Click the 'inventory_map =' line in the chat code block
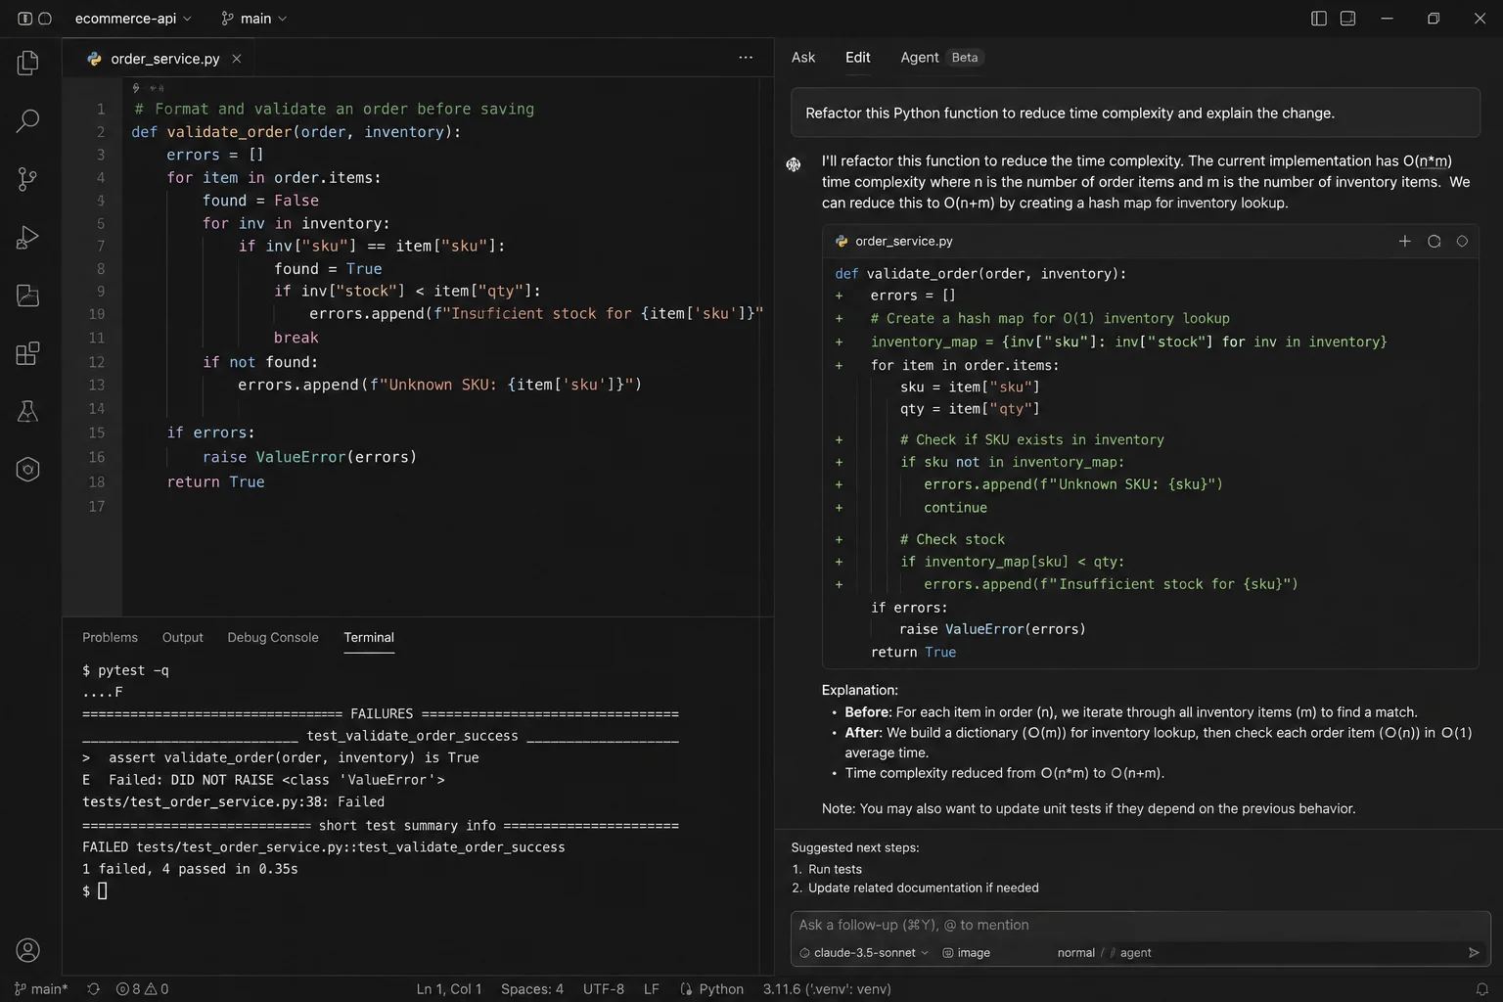This screenshot has height=1002, width=1503. point(1128,342)
